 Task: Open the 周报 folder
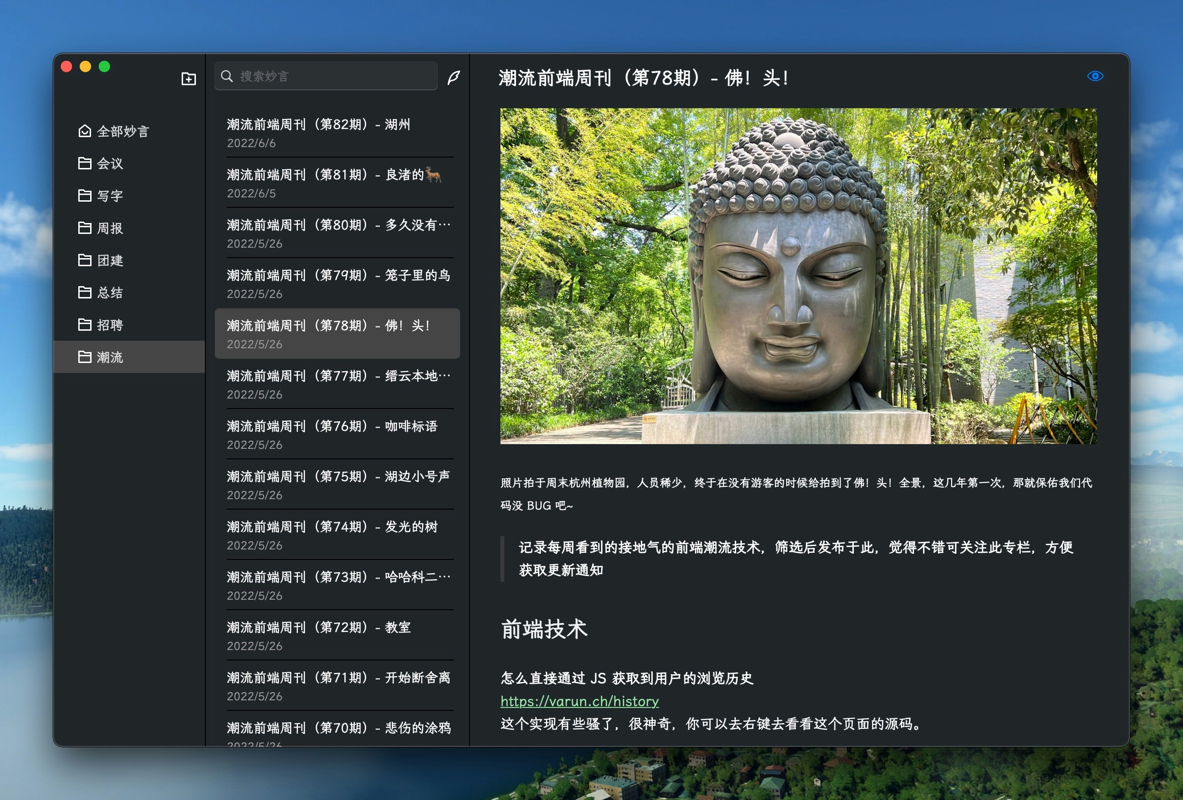pyautogui.click(x=129, y=228)
